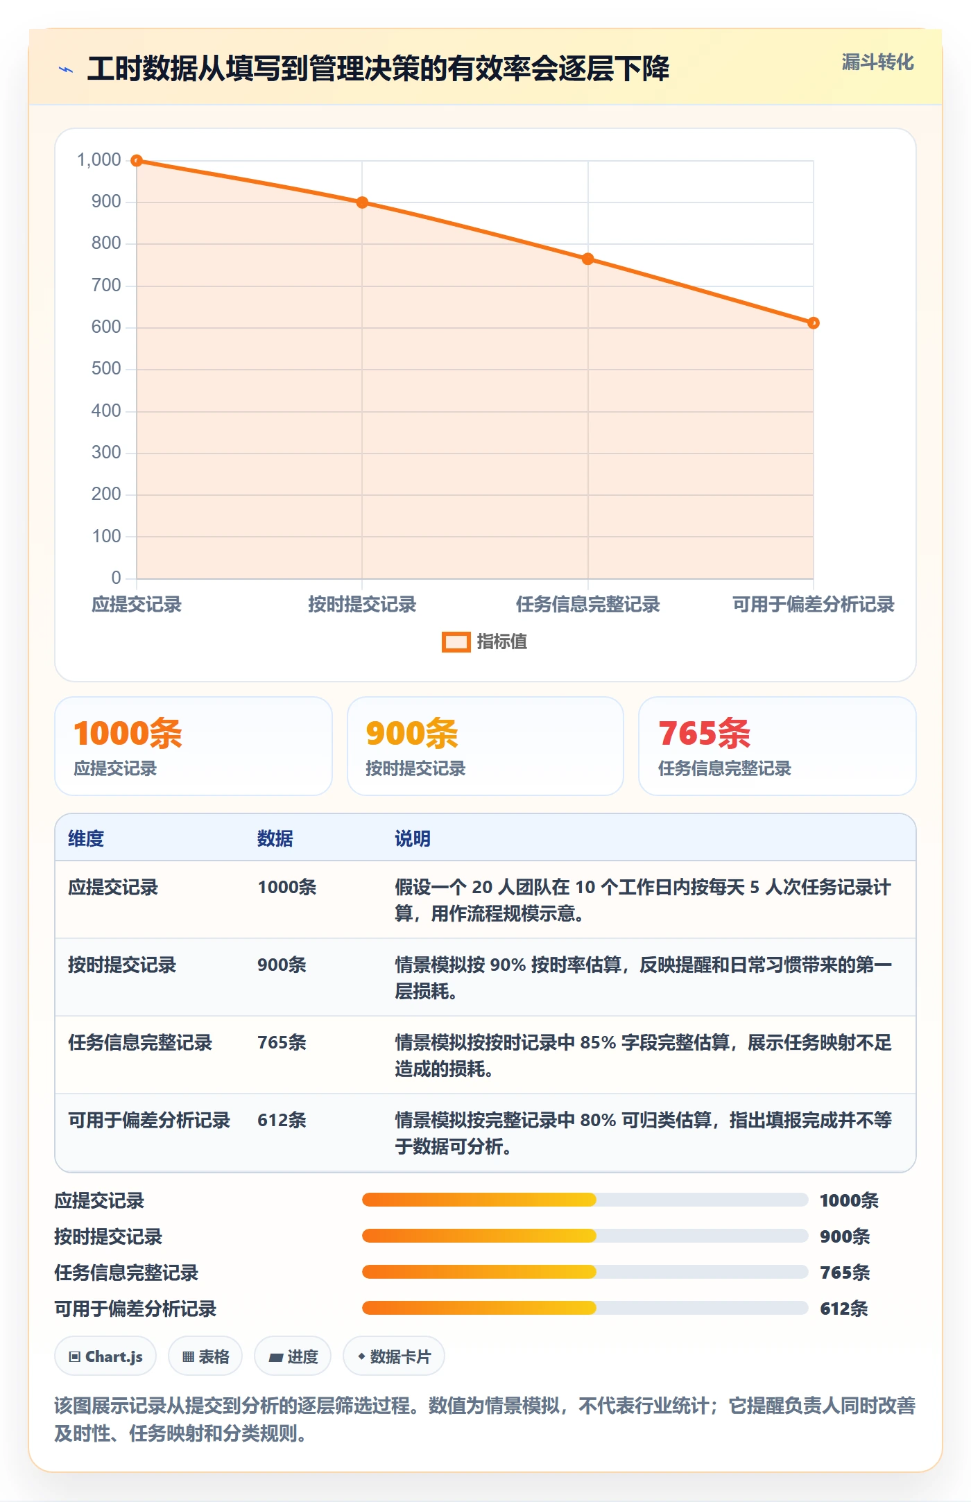Click the 表格 tag chip
This screenshot has width=971, height=1502.
click(205, 1356)
